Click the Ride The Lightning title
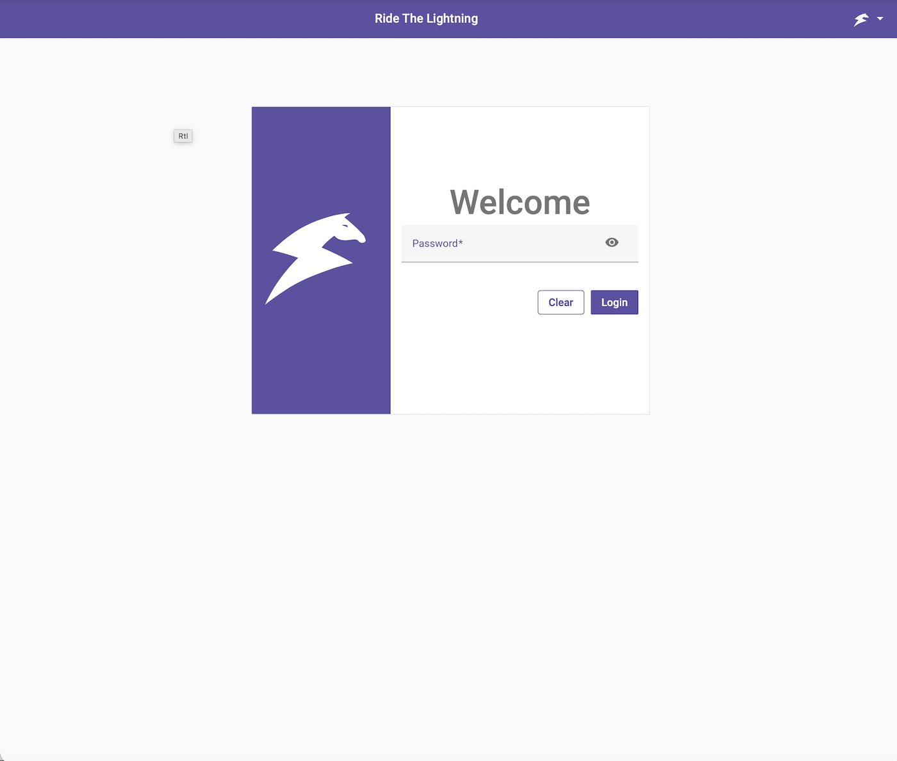This screenshot has width=897, height=761. pyautogui.click(x=426, y=19)
